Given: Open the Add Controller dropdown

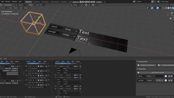Looking at the screenshot, I should 44,63.
